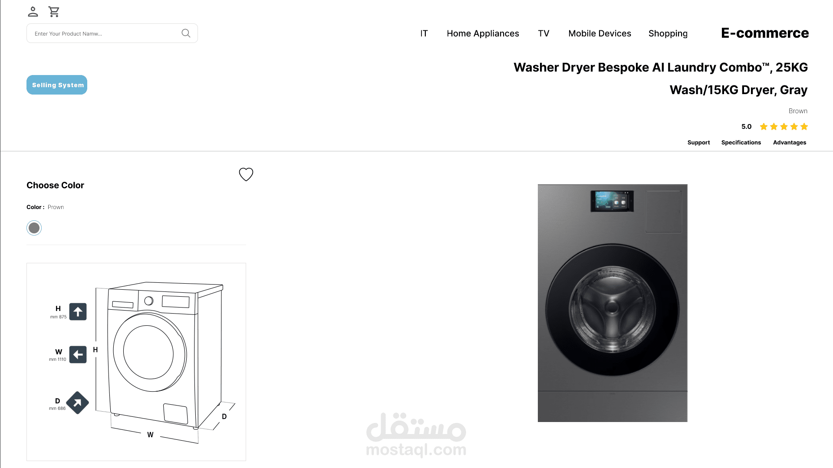833x468 pixels.
Task: Add product to favorites with heart icon
Action: pos(246,174)
